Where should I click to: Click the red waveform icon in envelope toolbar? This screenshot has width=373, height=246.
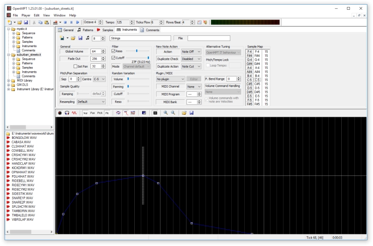pyautogui.click(x=74, y=113)
